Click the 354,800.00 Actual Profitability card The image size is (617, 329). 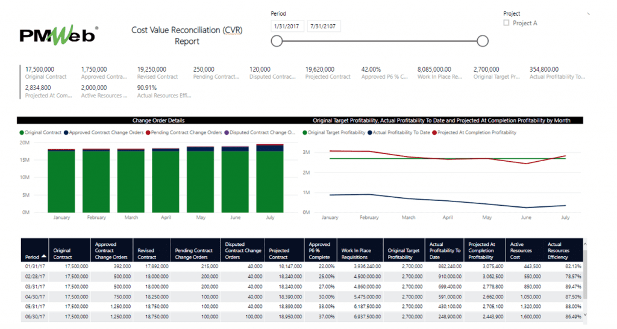pyautogui.click(x=557, y=73)
